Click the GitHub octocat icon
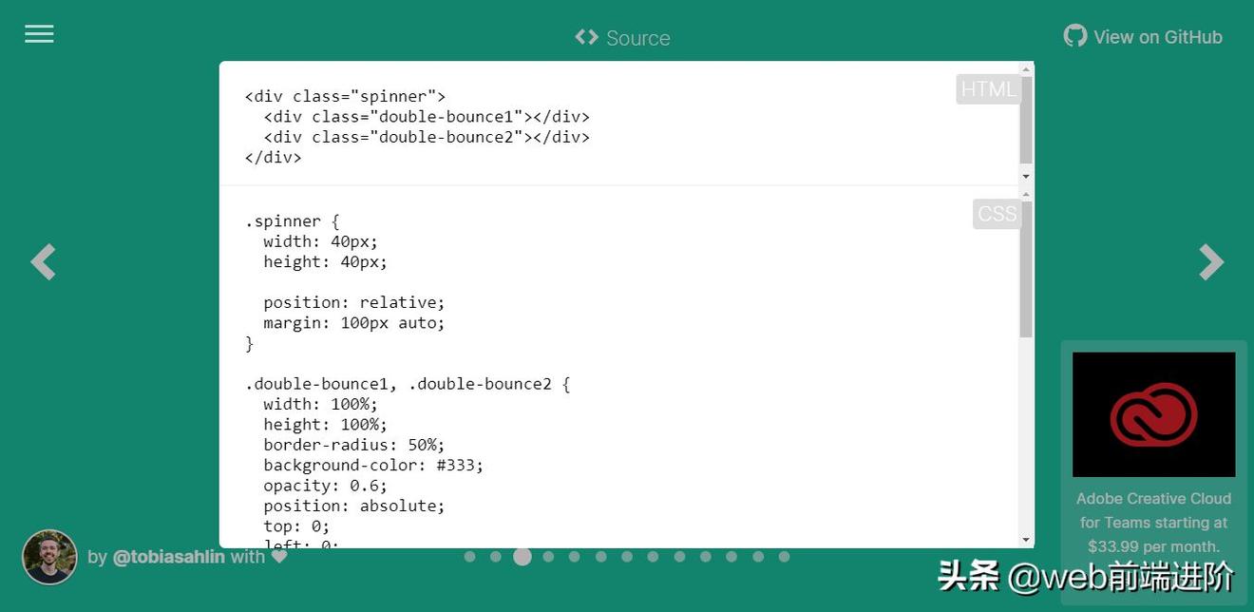This screenshot has height=612, width=1254. pyautogui.click(x=1073, y=34)
